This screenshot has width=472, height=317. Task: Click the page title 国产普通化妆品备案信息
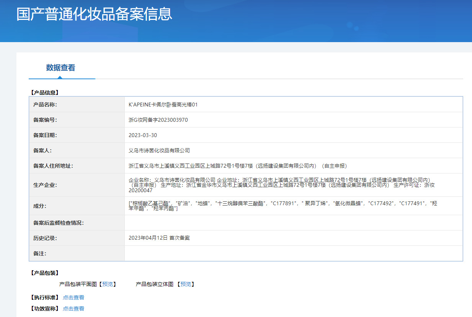pyautogui.click(x=94, y=14)
